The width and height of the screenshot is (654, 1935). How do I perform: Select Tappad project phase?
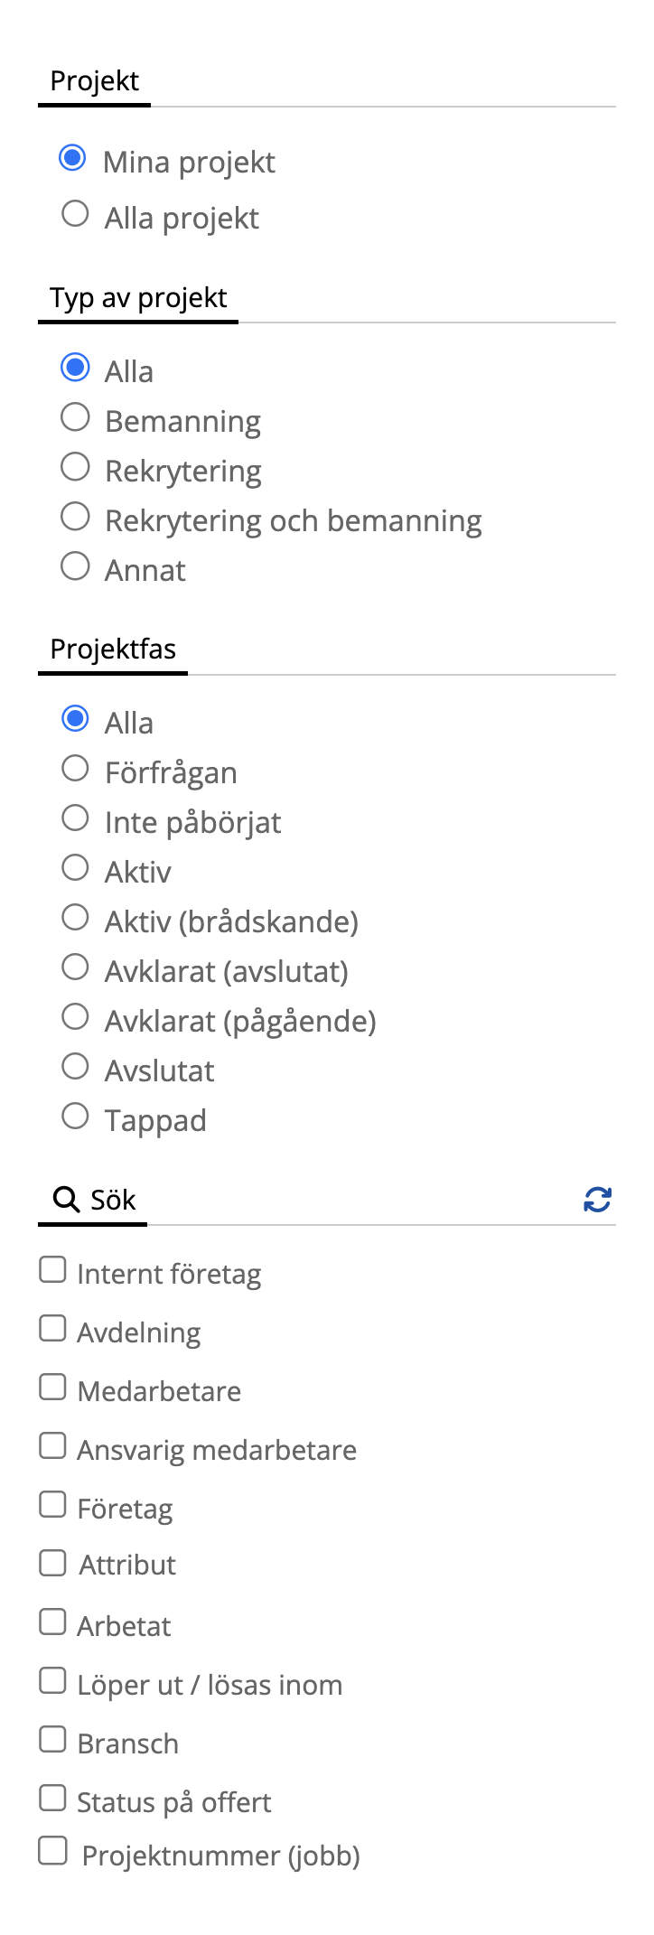pos(75,1117)
